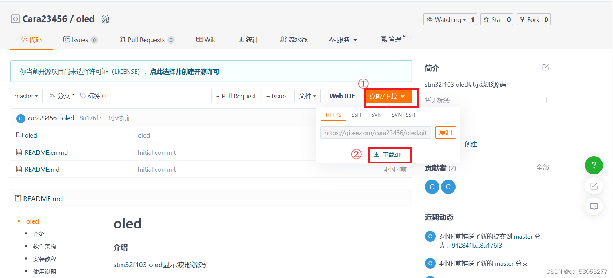The height and width of the screenshot is (278, 613).
Task: Open the green help question mark button
Action: (x=594, y=165)
